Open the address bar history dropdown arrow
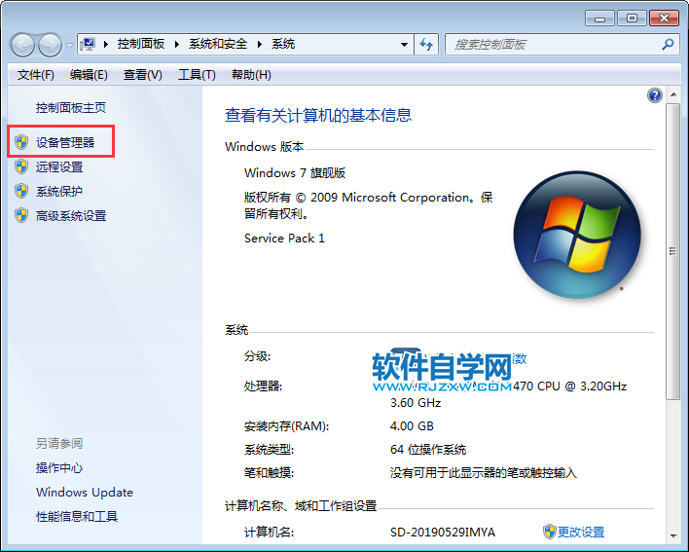 (x=404, y=44)
